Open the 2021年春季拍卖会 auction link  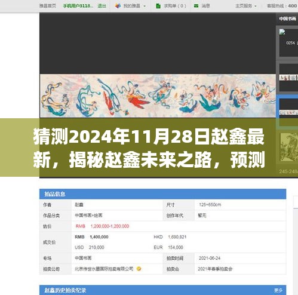215,269
